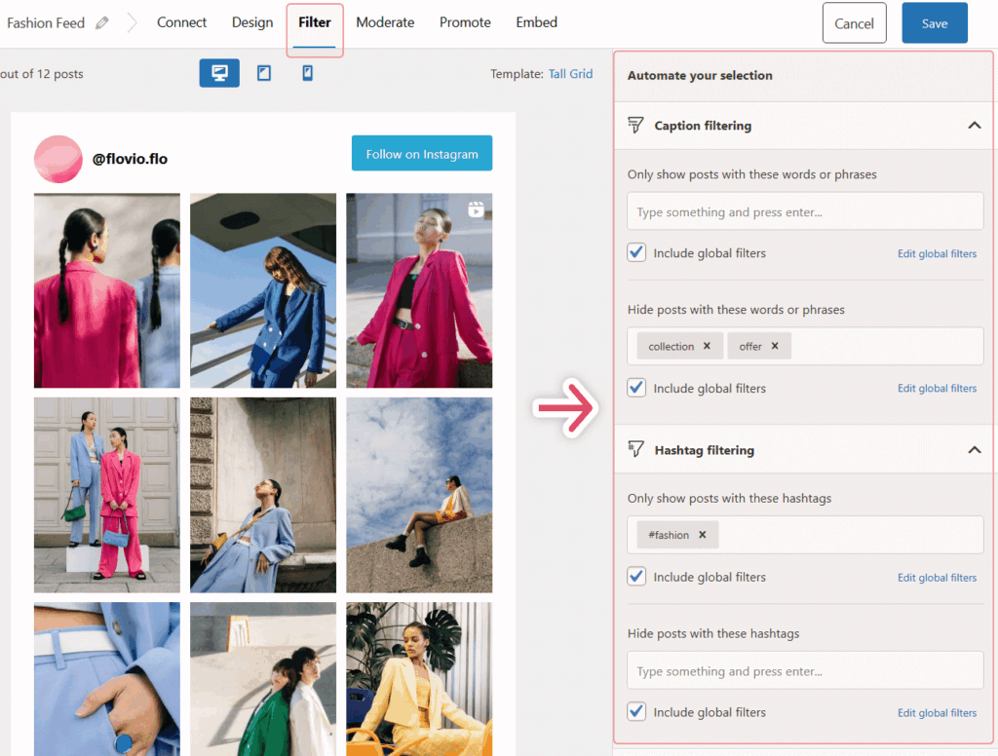Open the post with two women holding handbags
This screenshot has height=756, width=998.
pyautogui.click(x=107, y=495)
